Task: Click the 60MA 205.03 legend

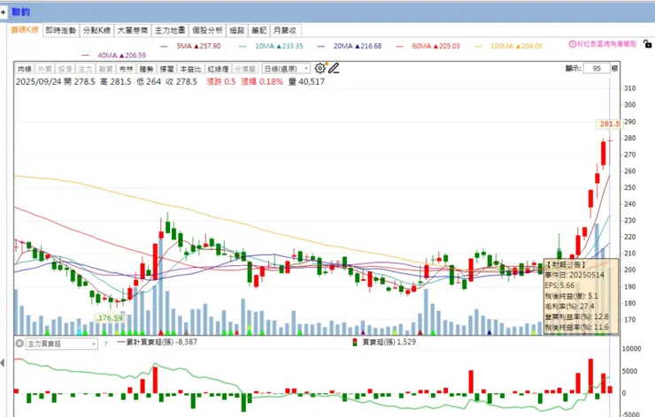Action: (428, 46)
